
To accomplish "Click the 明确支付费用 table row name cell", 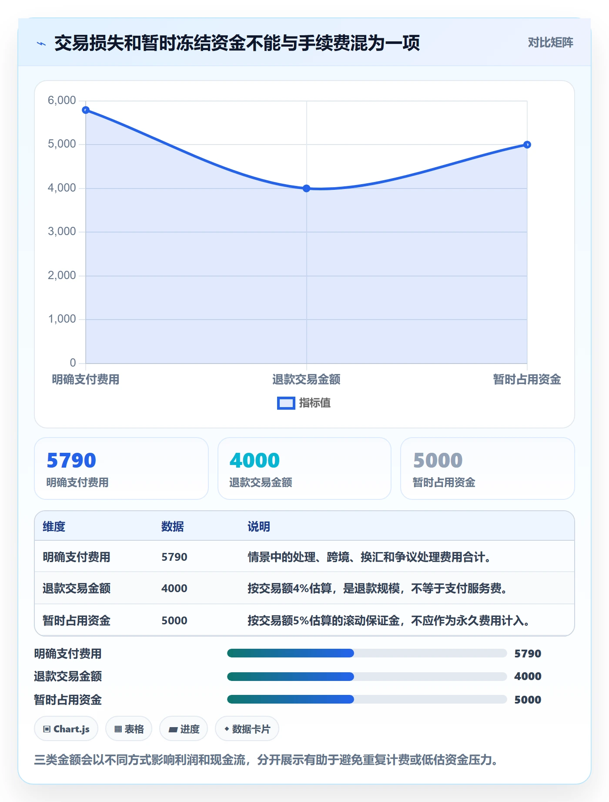I will coord(77,557).
